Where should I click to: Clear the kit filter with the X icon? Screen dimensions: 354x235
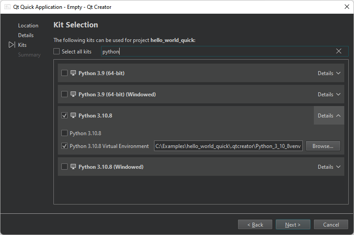(339, 51)
